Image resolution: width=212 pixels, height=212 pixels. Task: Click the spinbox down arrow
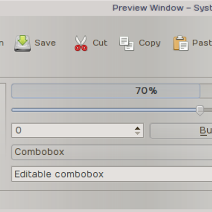137,133
